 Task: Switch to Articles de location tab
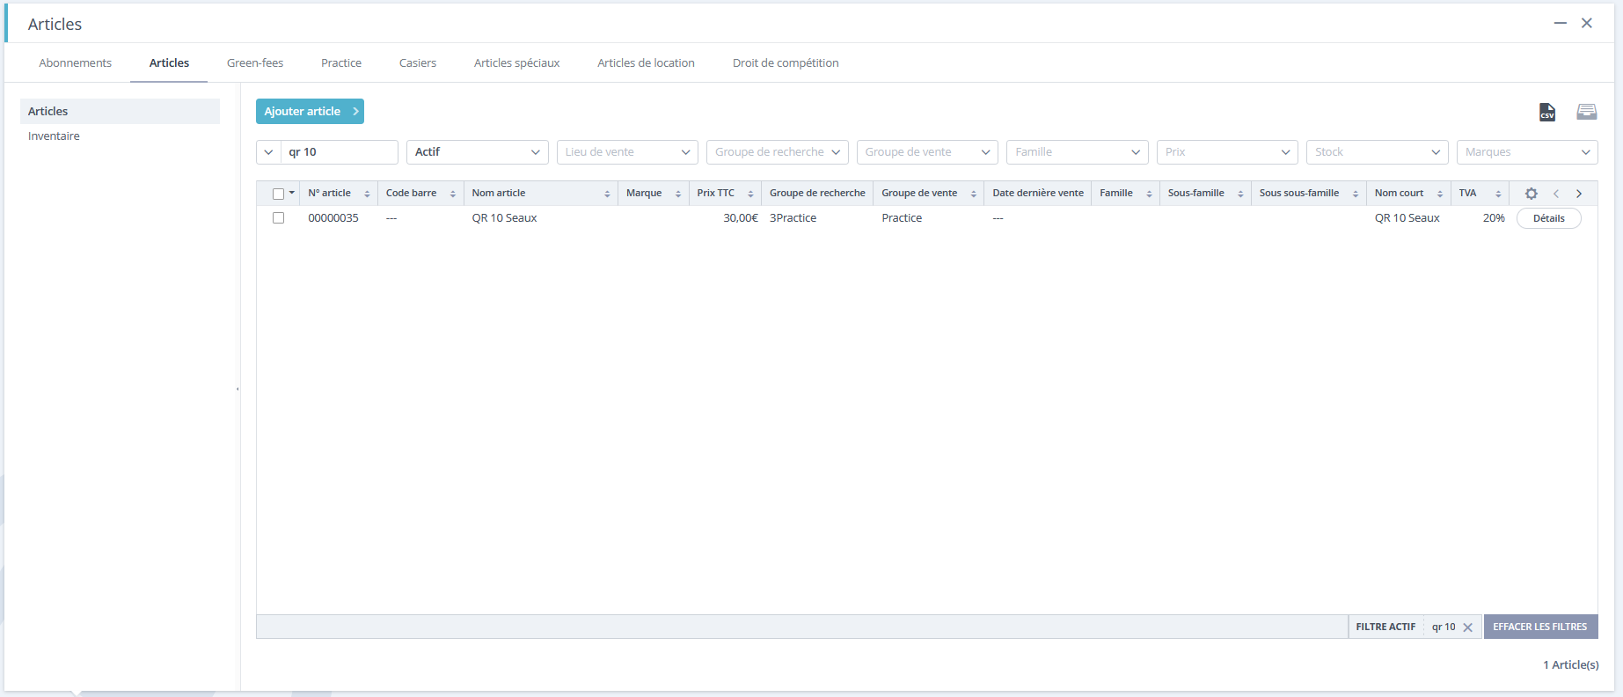[647, 63]
